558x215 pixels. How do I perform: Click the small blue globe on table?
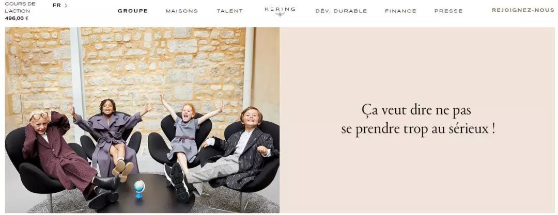tap(139, 189)
